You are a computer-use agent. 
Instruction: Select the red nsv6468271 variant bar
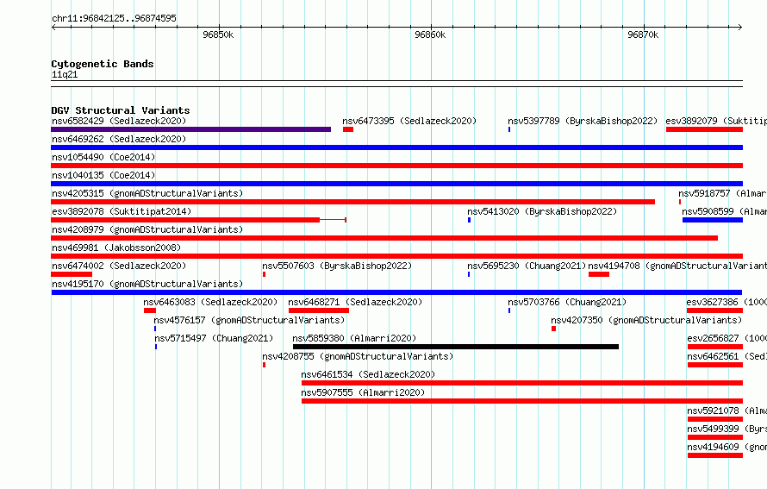pos(319,310)
